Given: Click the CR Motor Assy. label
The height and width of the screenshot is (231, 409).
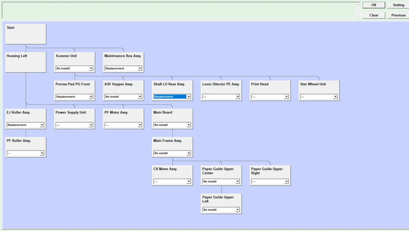Looking at the screenshot, I should [x=165, y=169].
